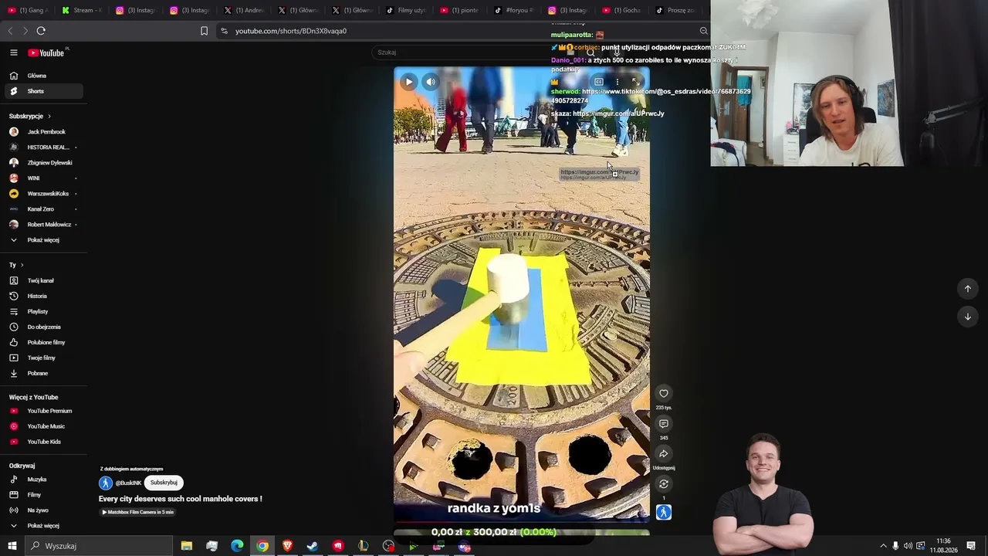Open YouTube Kids
The image size is (988, 556).
43,442
